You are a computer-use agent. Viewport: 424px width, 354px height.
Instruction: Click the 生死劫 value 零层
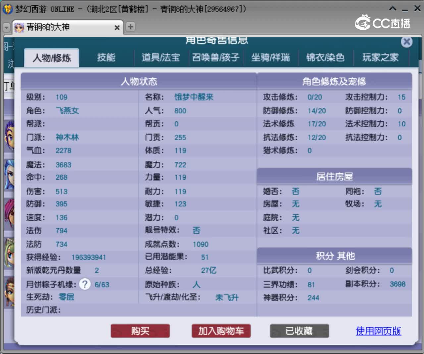[x=67, y=297]
